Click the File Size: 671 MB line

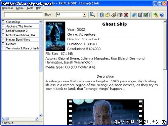[x=59, y=54]
